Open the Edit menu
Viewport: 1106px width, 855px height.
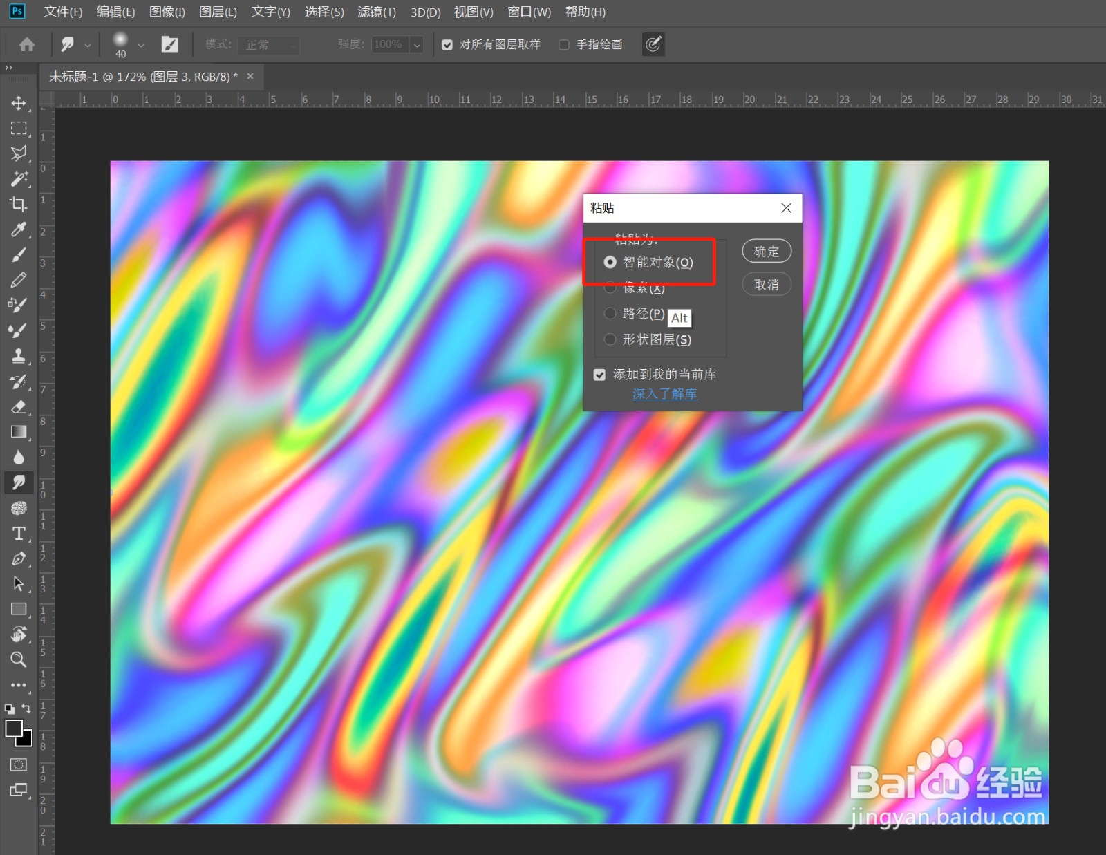pyautogui.click(x=115, y=12)
